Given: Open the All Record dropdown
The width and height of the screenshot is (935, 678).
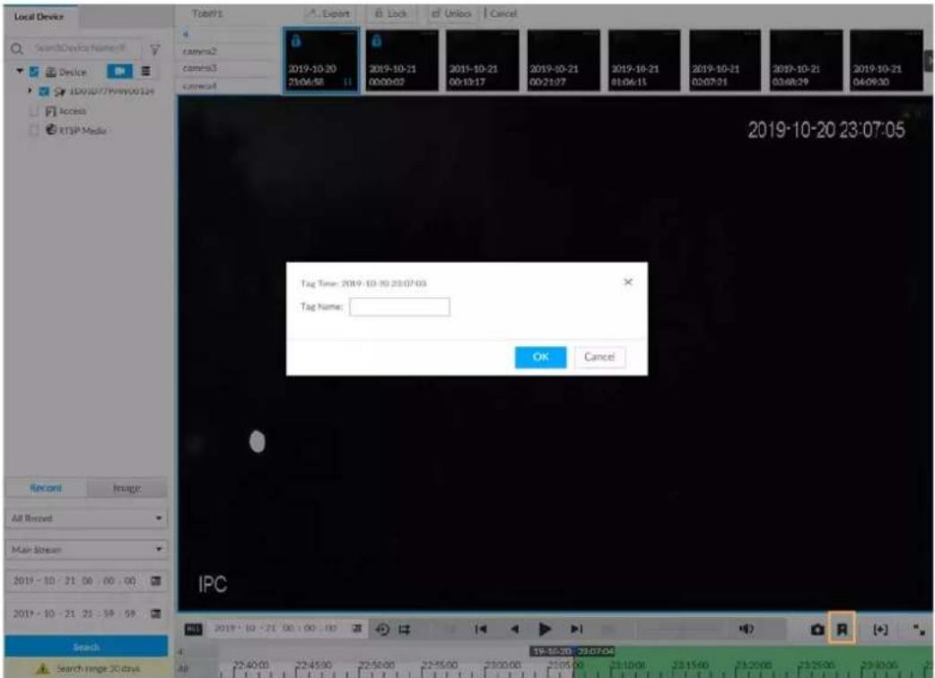Looking at the screenshot, I should click(x=86, y=518).
